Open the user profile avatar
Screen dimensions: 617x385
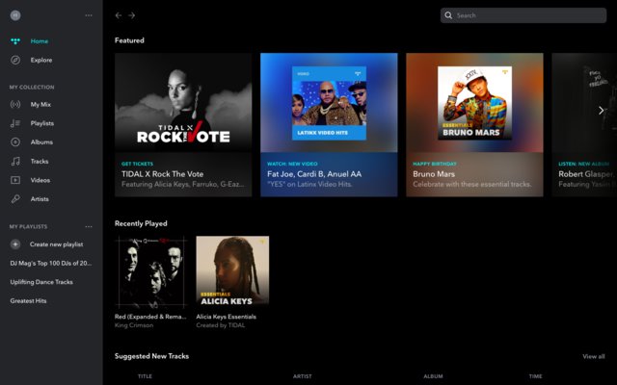coord(15,15)
